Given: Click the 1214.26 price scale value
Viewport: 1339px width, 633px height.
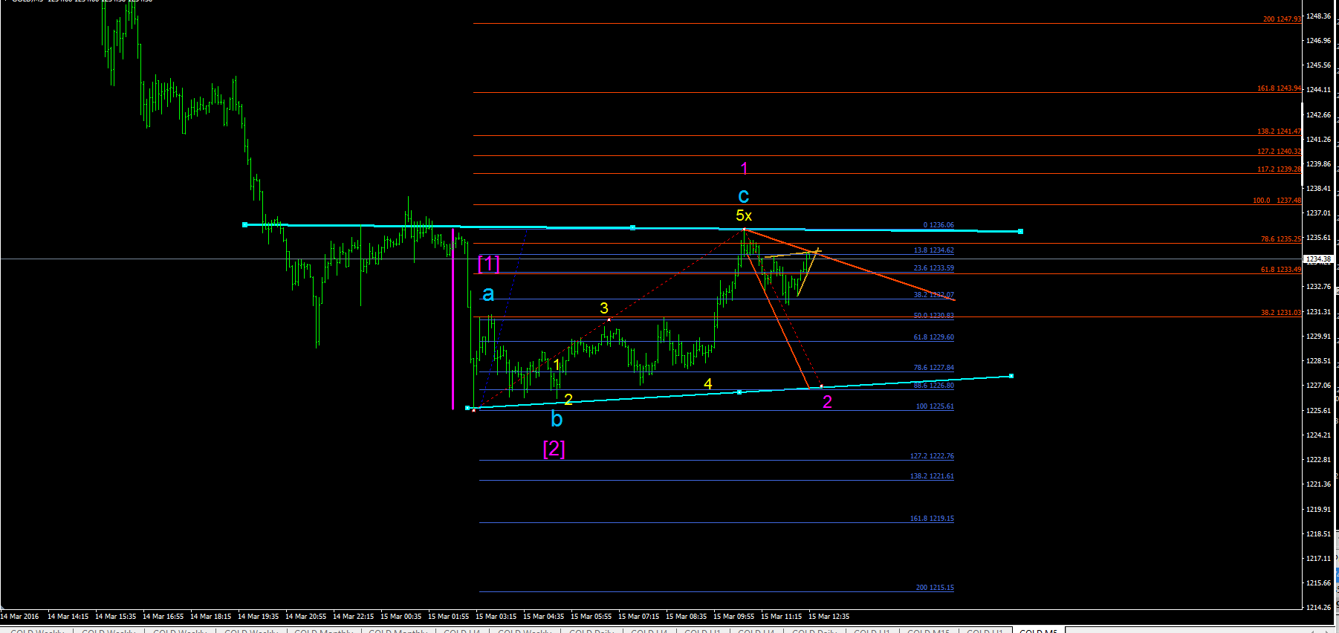Looking at the screenshot, I should (x=1318, y=608).
